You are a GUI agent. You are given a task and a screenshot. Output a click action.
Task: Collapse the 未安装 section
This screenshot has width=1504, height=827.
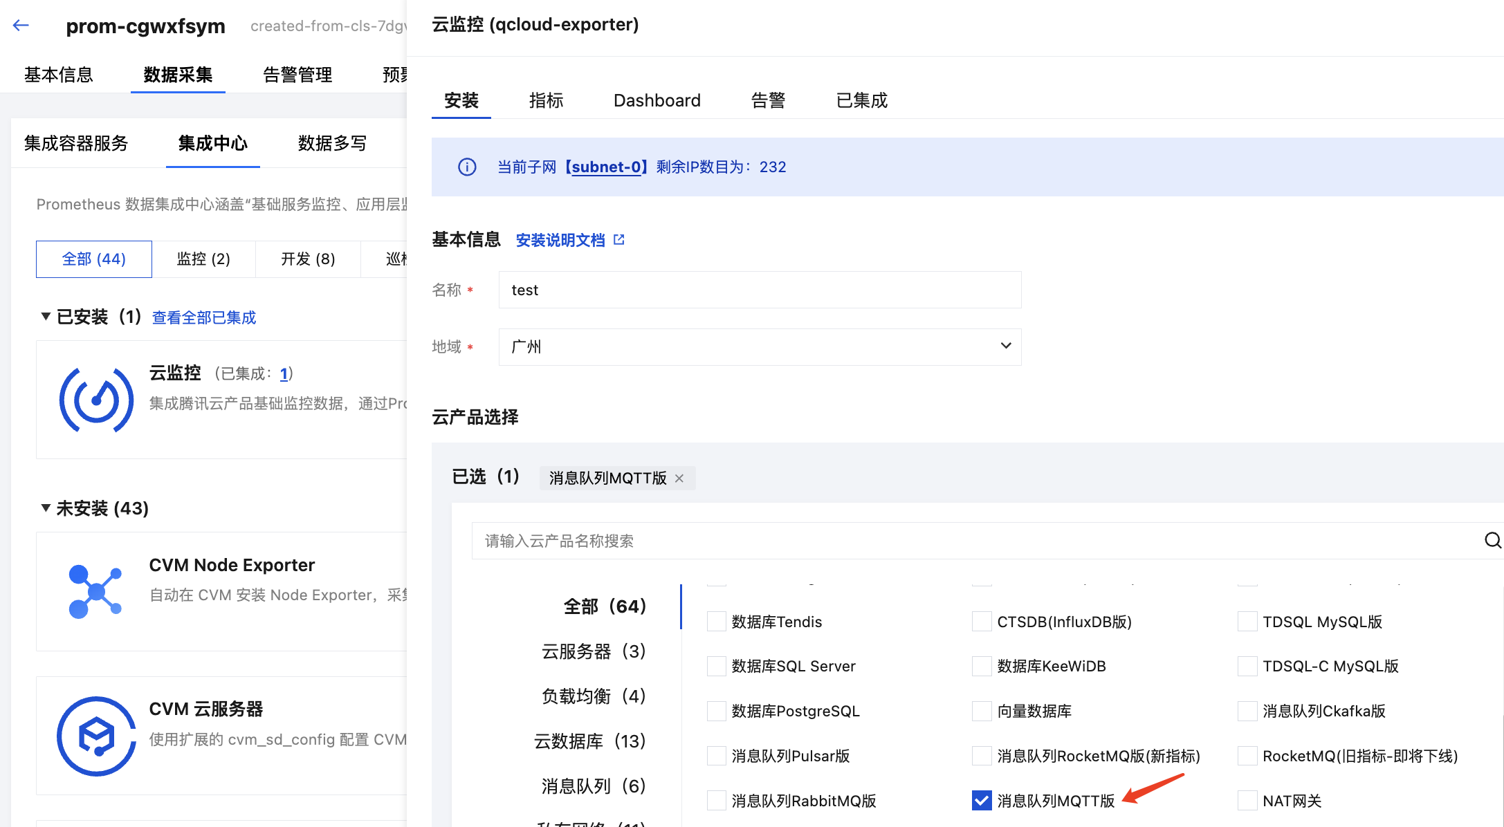tap(46, 508)
